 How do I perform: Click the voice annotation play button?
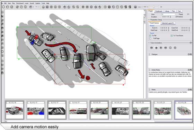tap(161, 48)
